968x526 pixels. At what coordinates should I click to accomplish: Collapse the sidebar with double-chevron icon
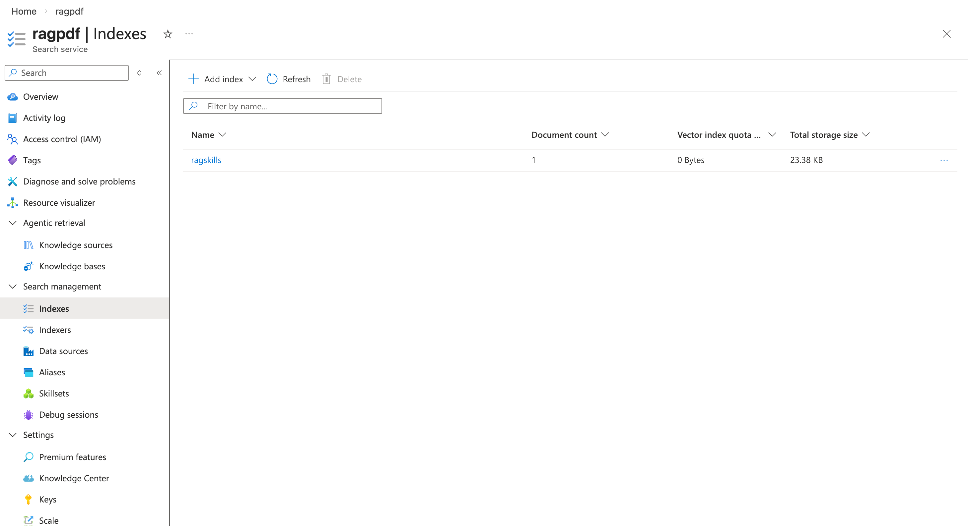[x=159, y=73]
